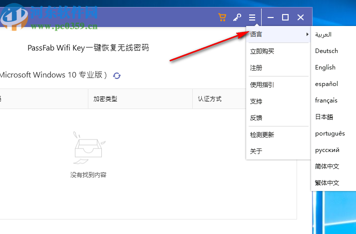Switch language to русский
The image size is (356, 234).
327,150
